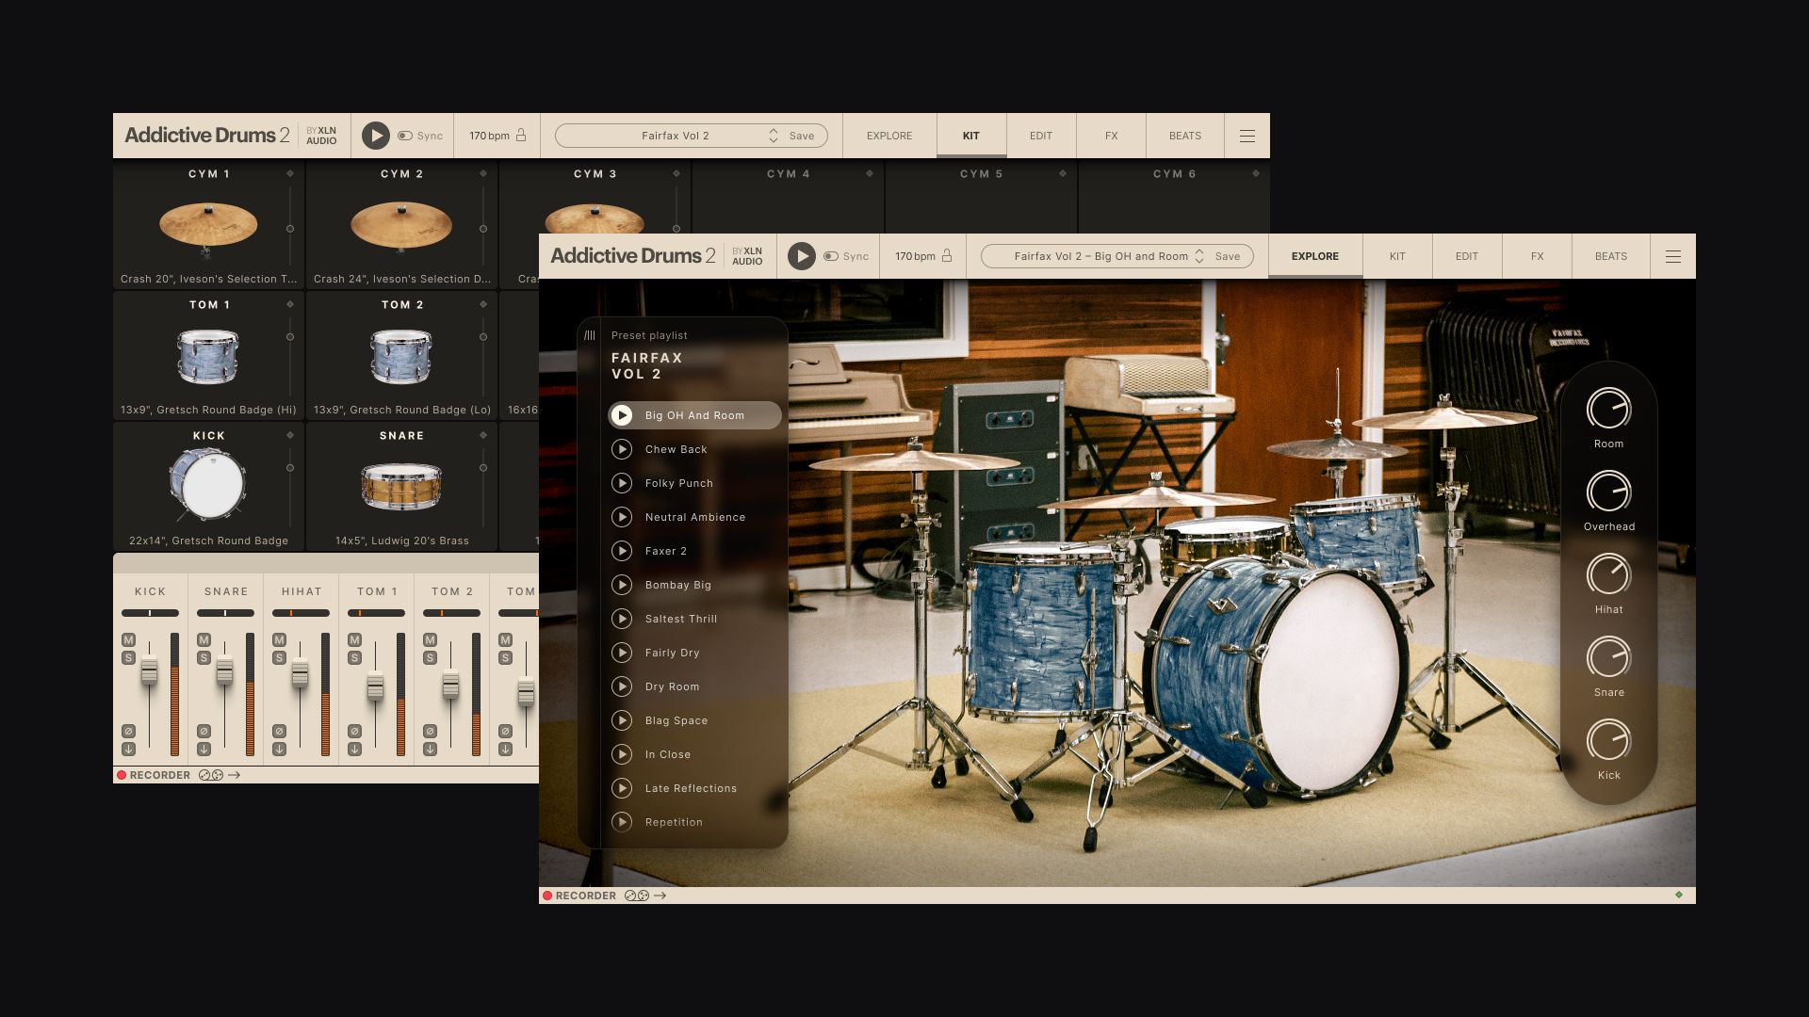
Task: Open the hamburger menu in the back Kit window
Action: [1247, 136]
